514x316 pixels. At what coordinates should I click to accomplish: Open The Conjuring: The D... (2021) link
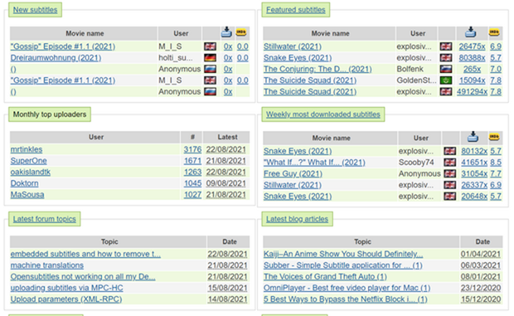(318, 69)
